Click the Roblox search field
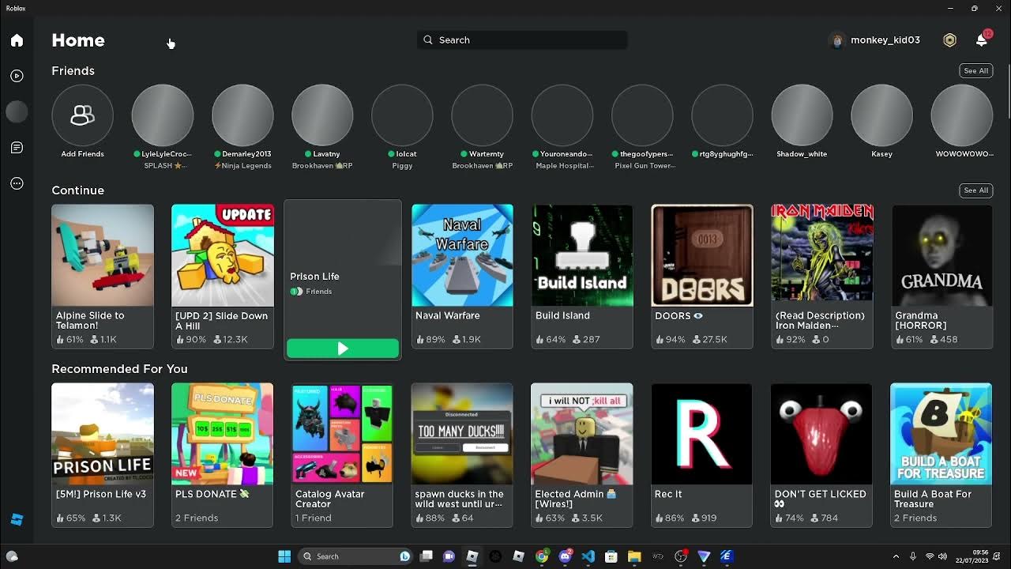Viewport: 1011px width, 569px height. coord(522,40)
